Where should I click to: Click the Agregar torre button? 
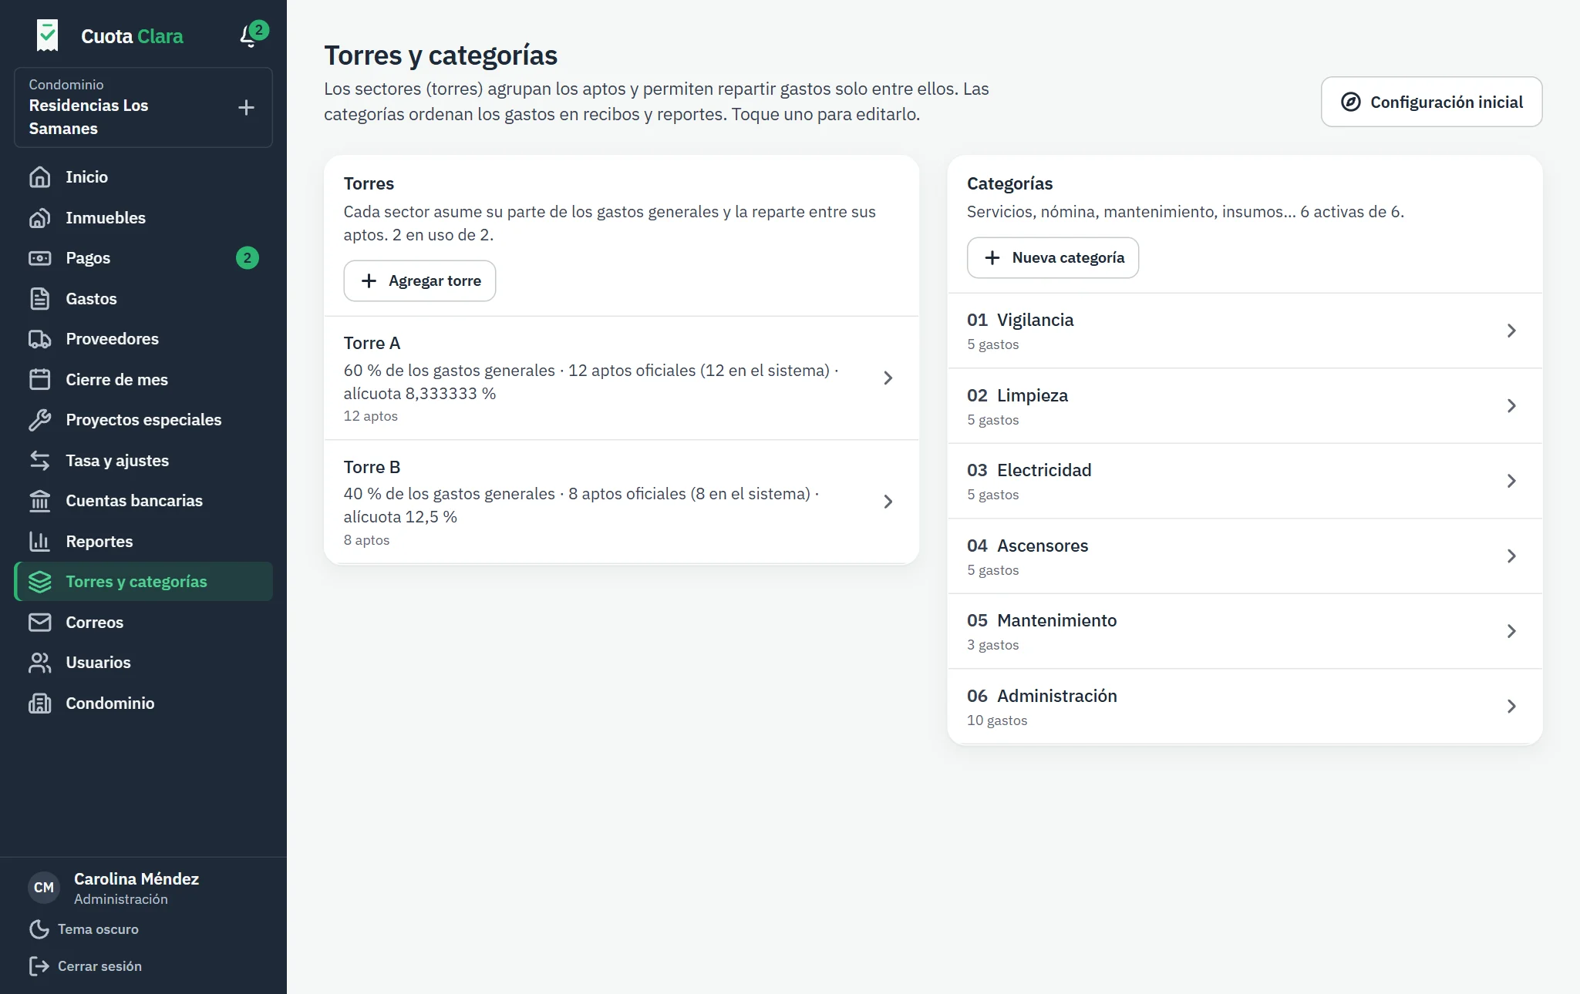[x=419, y=281]
